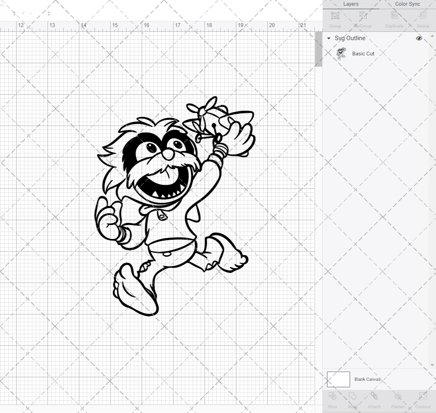Switch to the Layers tab
The height and width of the screenshot is (413, 436).
[x=351, y=4]
